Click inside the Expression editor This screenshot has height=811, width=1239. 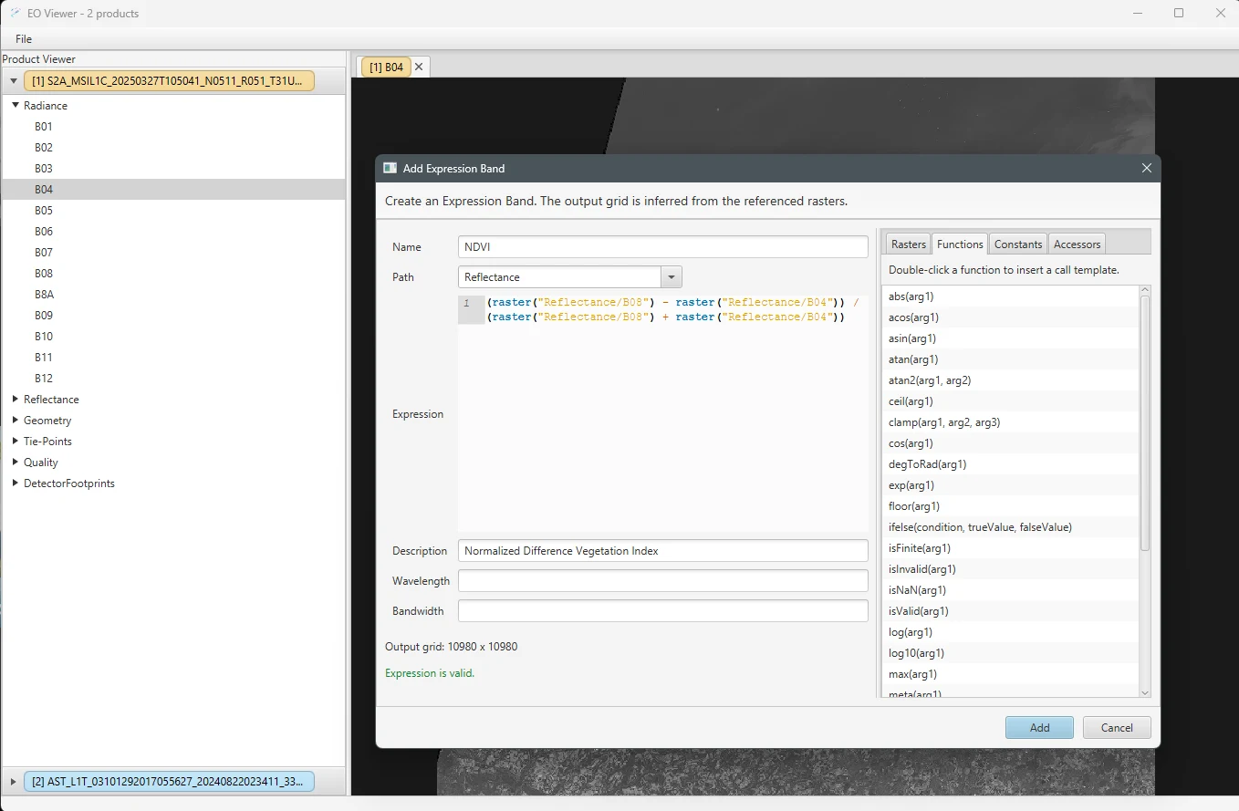click(x=663, y=413)
